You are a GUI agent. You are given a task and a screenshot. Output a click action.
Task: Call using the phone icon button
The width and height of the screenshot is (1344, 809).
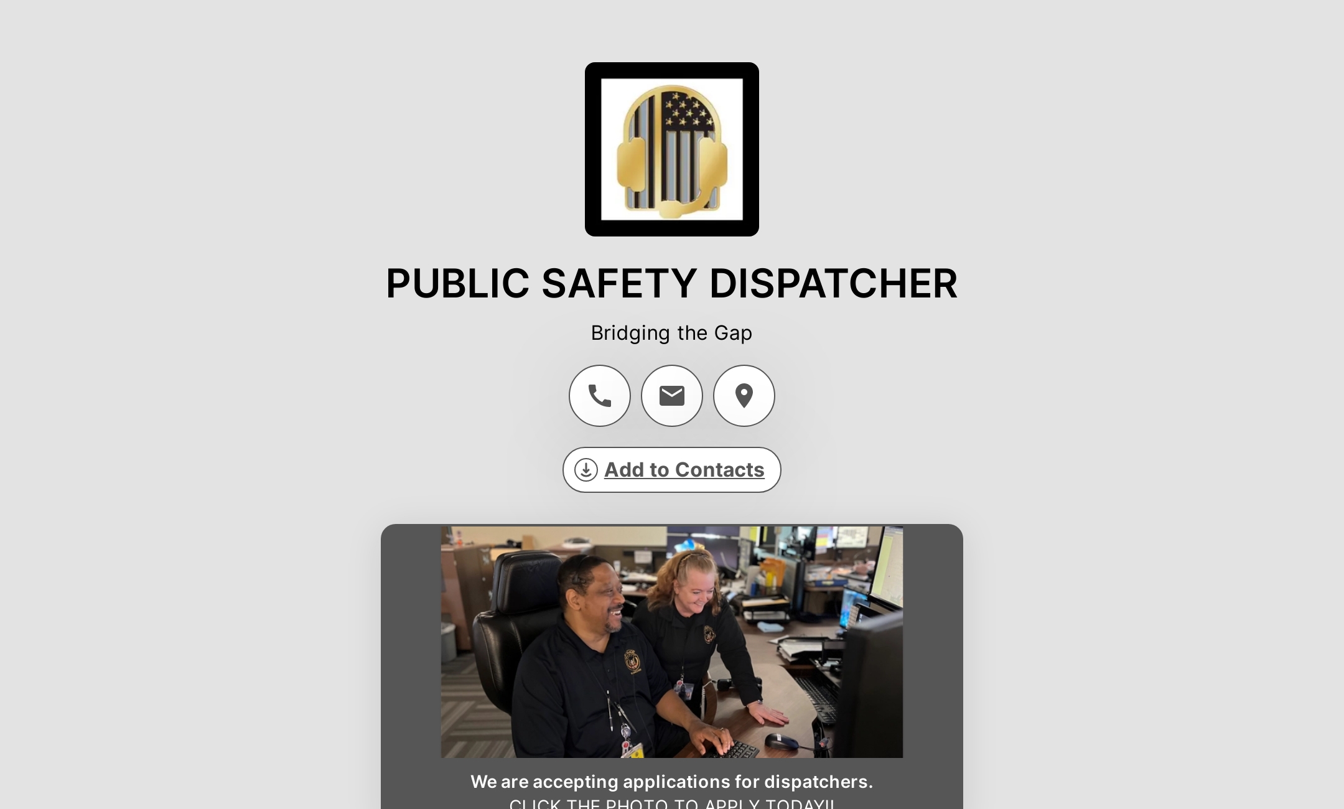coord(600,396)
